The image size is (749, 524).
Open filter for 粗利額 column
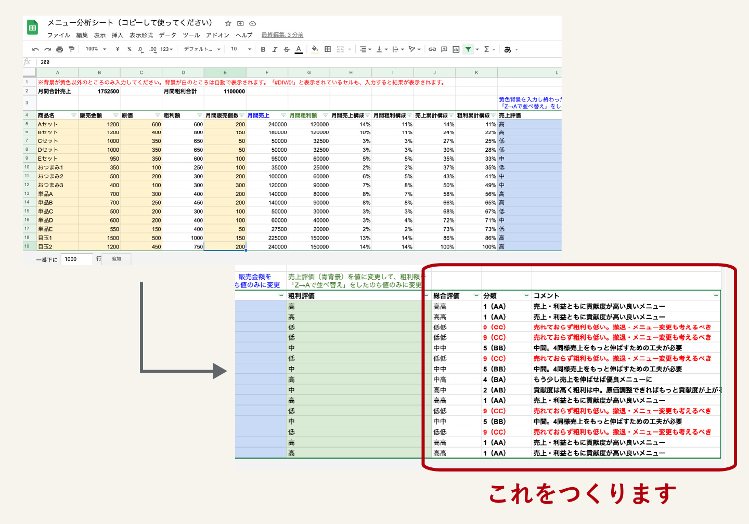199,115
